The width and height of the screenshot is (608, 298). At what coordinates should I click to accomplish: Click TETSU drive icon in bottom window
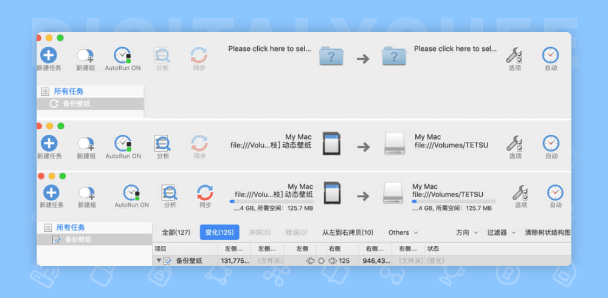click(393, 193)
